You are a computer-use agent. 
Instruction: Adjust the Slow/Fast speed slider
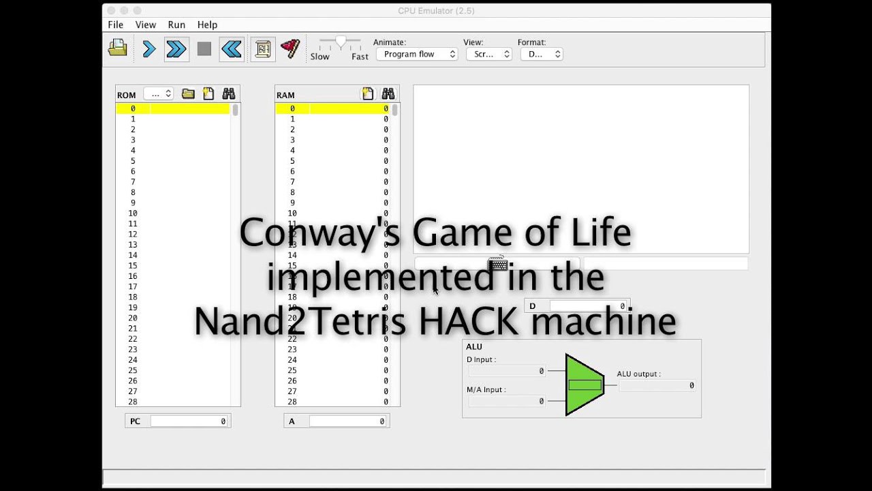(340, 42)
